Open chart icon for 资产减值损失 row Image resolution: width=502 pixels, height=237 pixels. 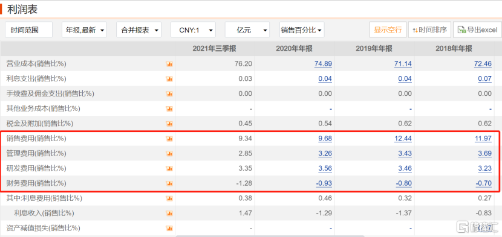[169, 229]
